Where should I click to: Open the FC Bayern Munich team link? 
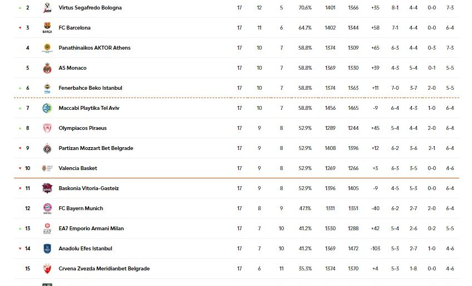coord(81,209)
